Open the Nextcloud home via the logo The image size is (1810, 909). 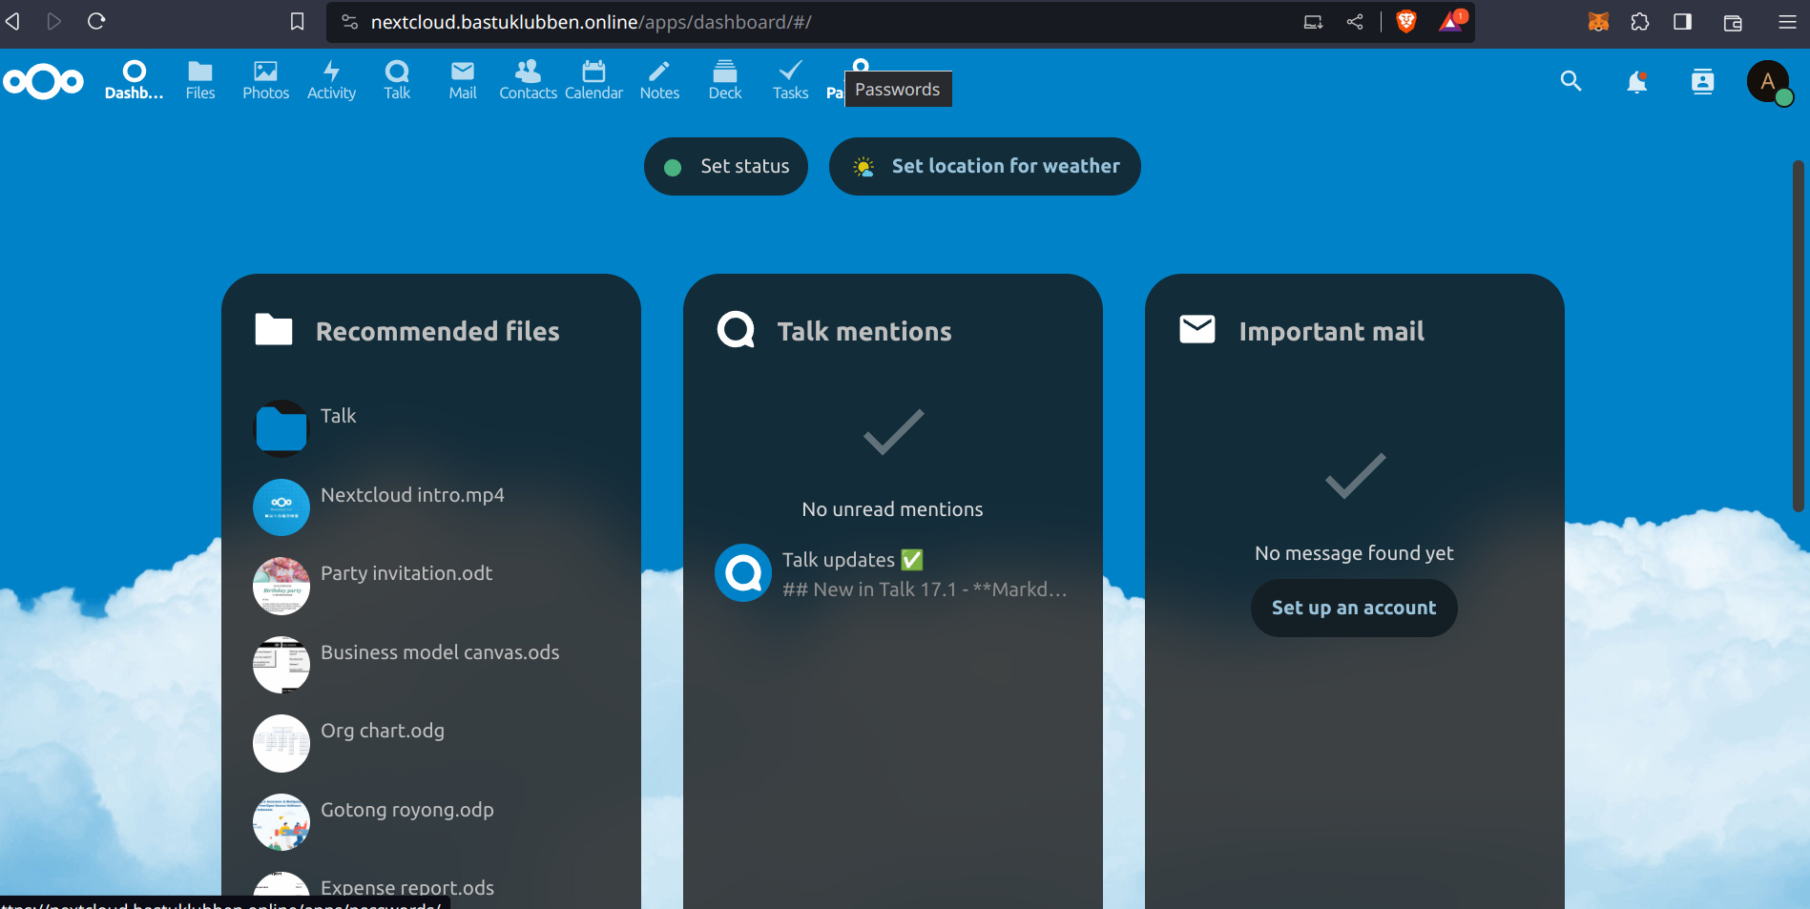point(43,81)
